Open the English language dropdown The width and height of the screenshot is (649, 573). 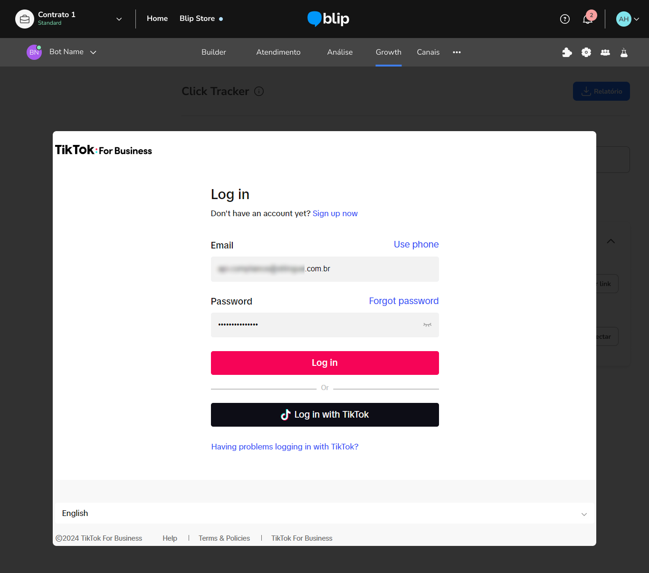tap(324, 513)
